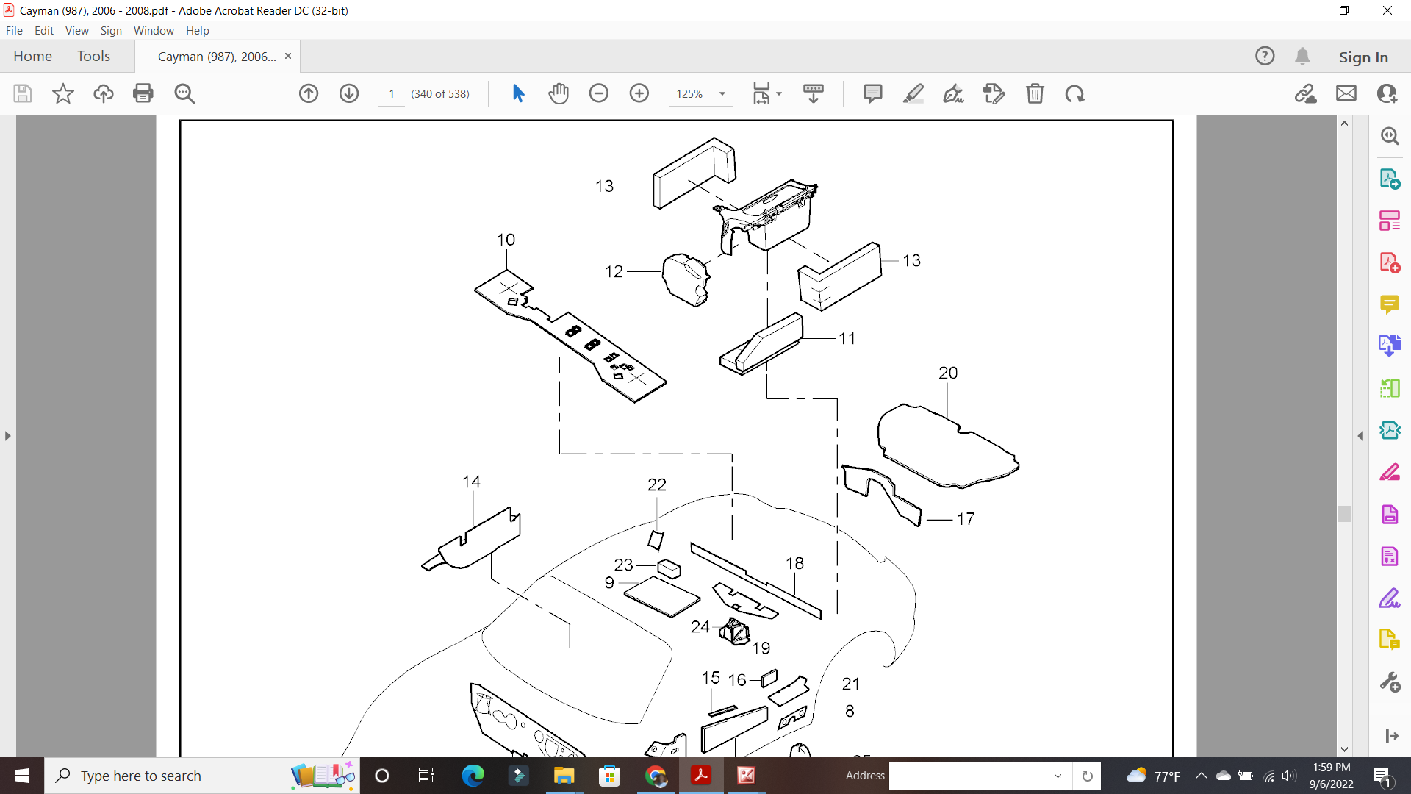Select the Hand pan tool
This screenshot has height=794, width=1411.
(559, 93)
